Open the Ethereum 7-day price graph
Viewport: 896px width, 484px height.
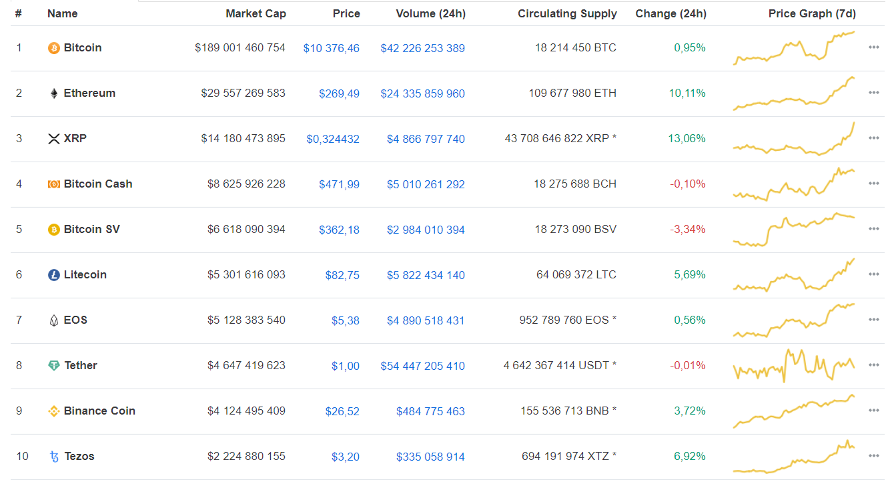pos(794,93)
